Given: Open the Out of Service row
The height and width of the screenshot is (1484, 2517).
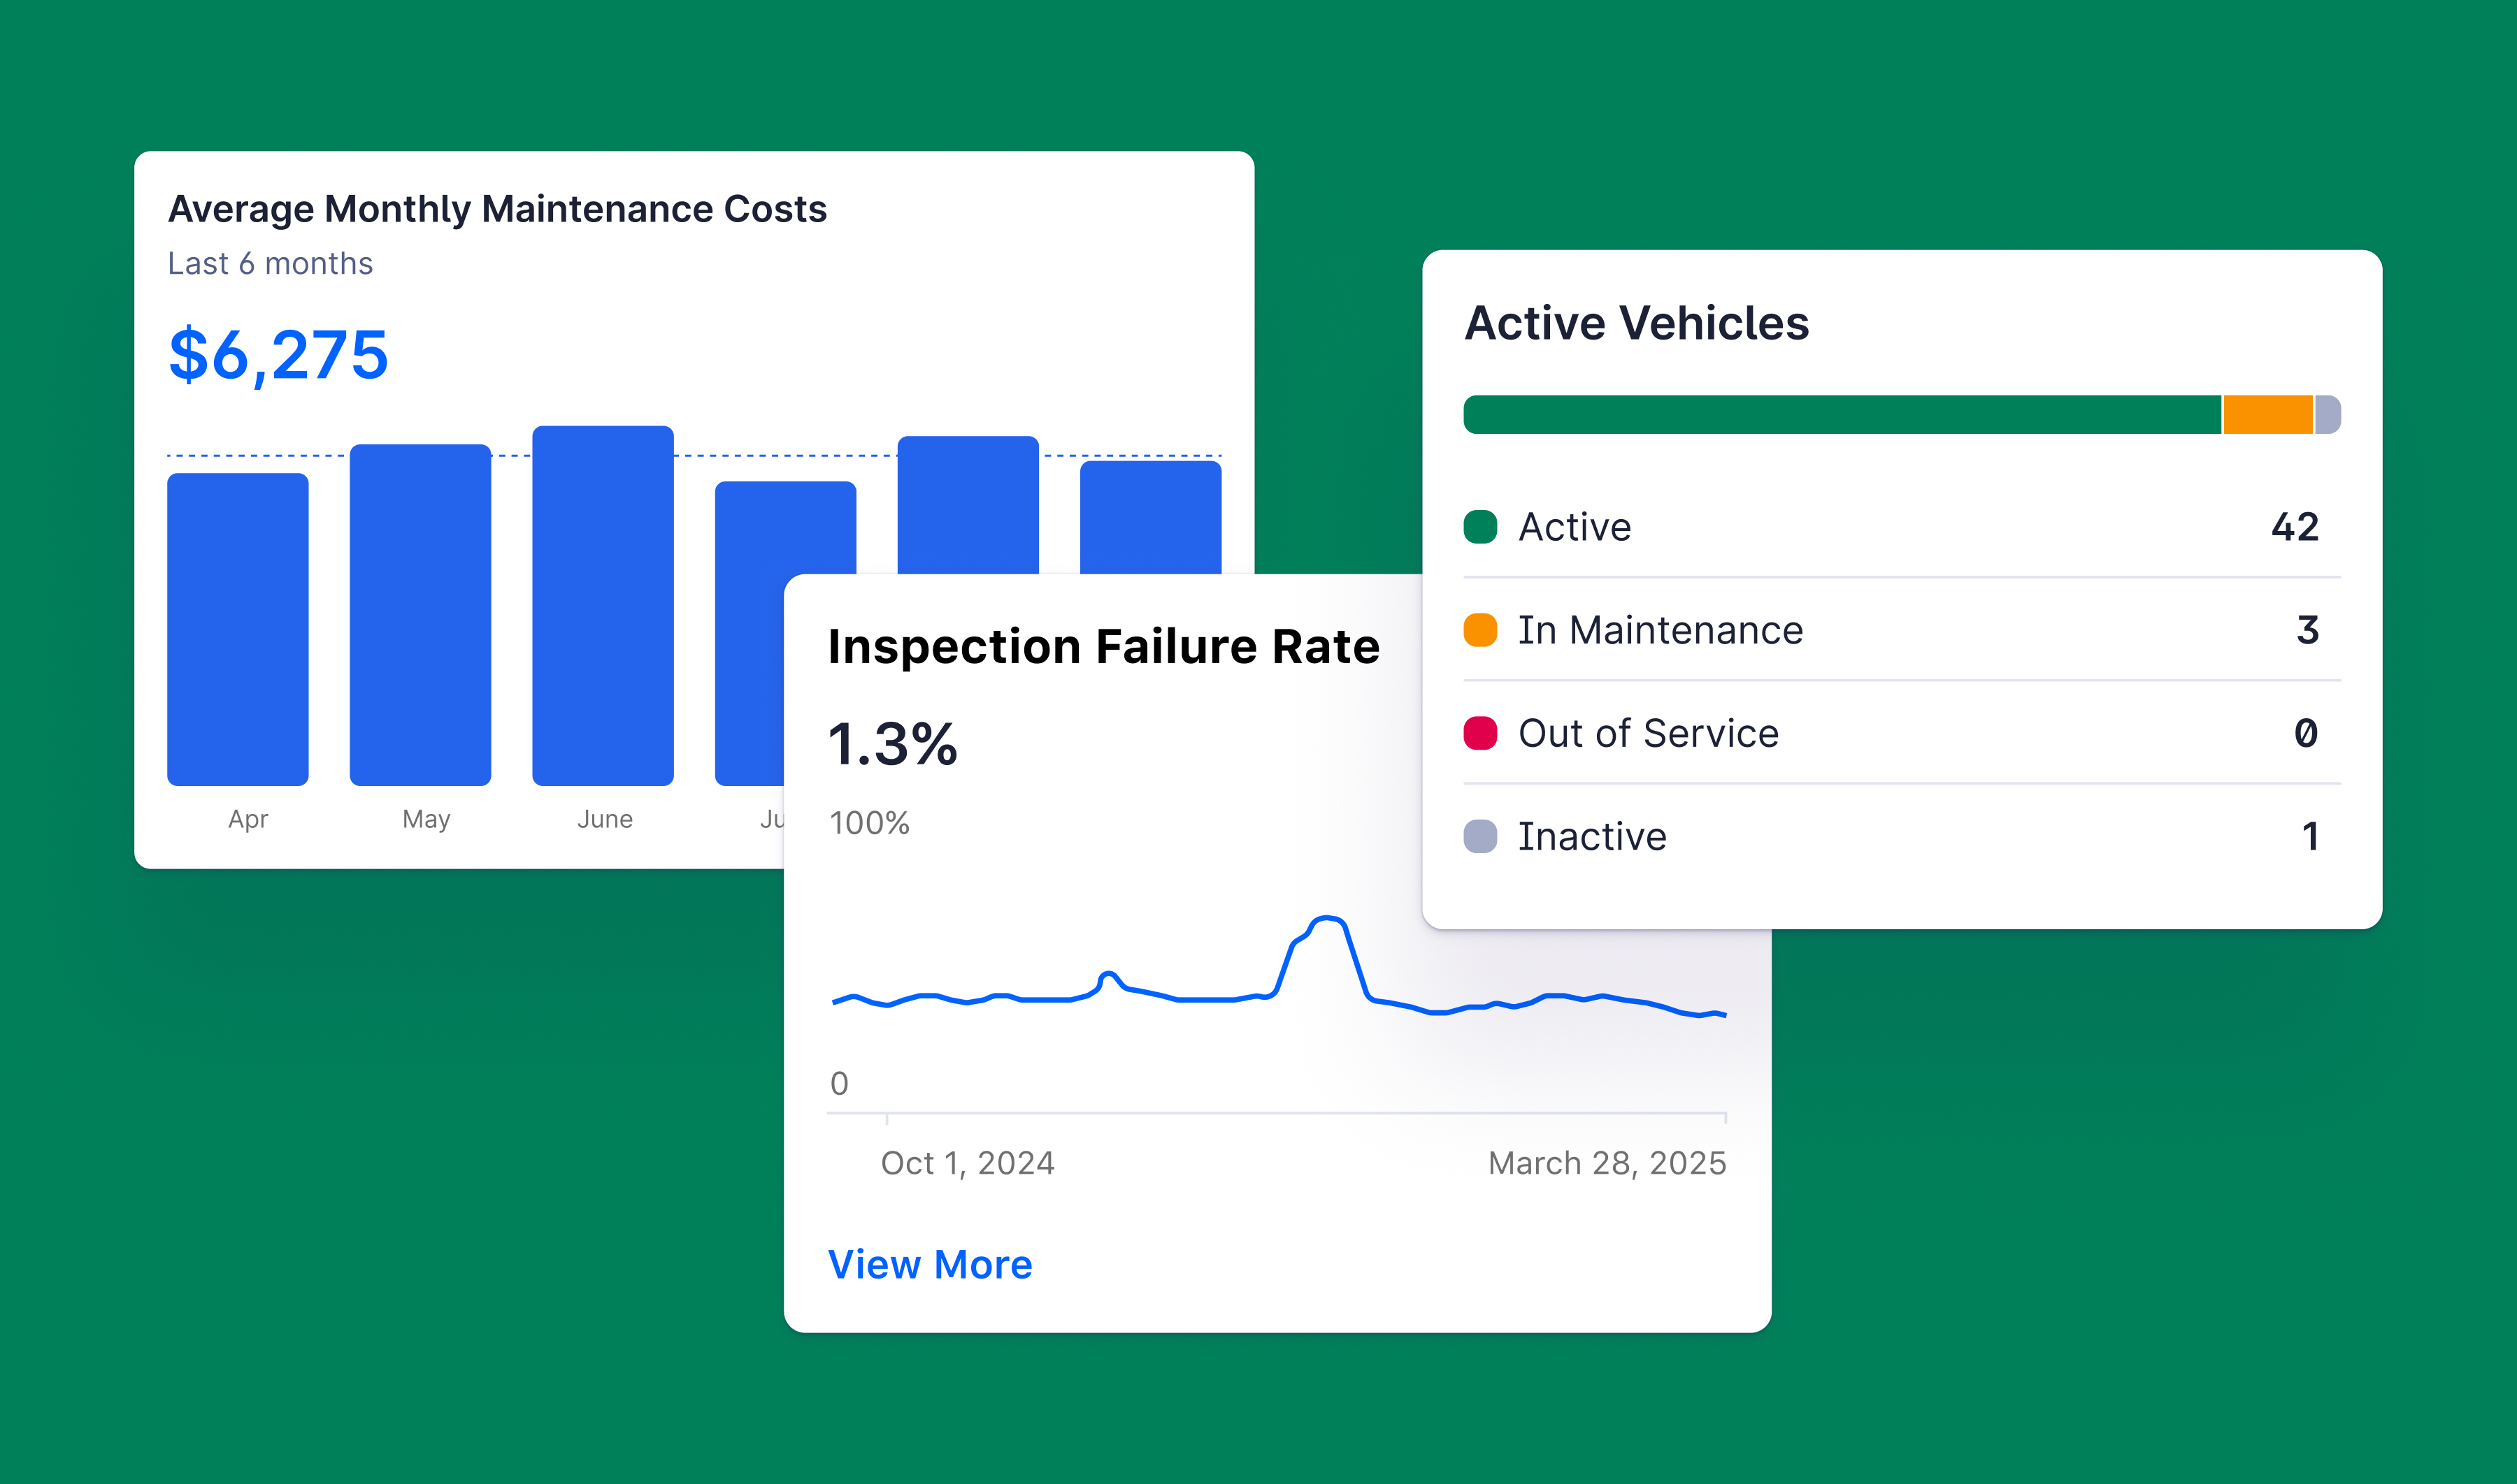Looking at the screenshot, I should 1901,733.
